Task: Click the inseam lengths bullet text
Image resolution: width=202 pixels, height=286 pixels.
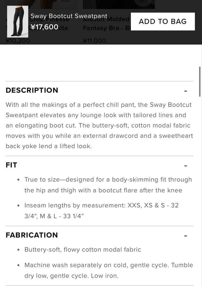Action: (102, 209)
